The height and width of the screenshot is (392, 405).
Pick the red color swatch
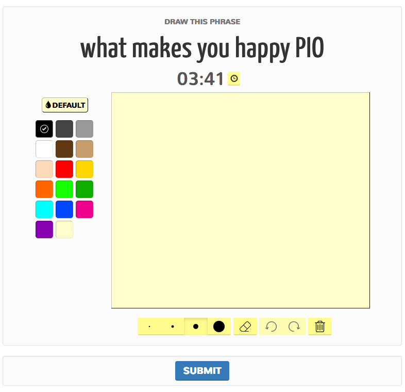tap(64, 169)
